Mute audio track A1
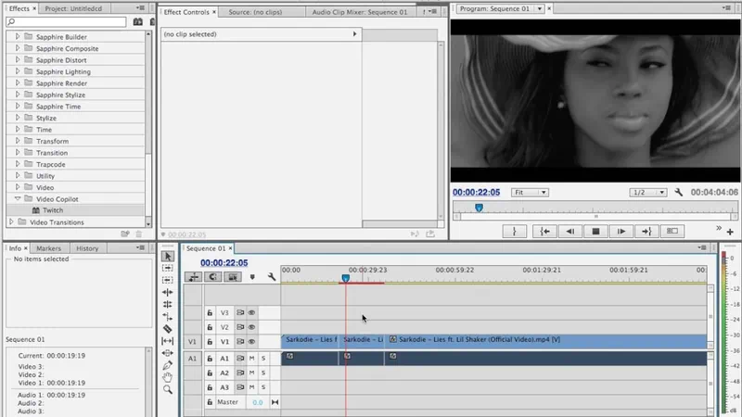The image size is (742, 417). [x=251, y=357]
